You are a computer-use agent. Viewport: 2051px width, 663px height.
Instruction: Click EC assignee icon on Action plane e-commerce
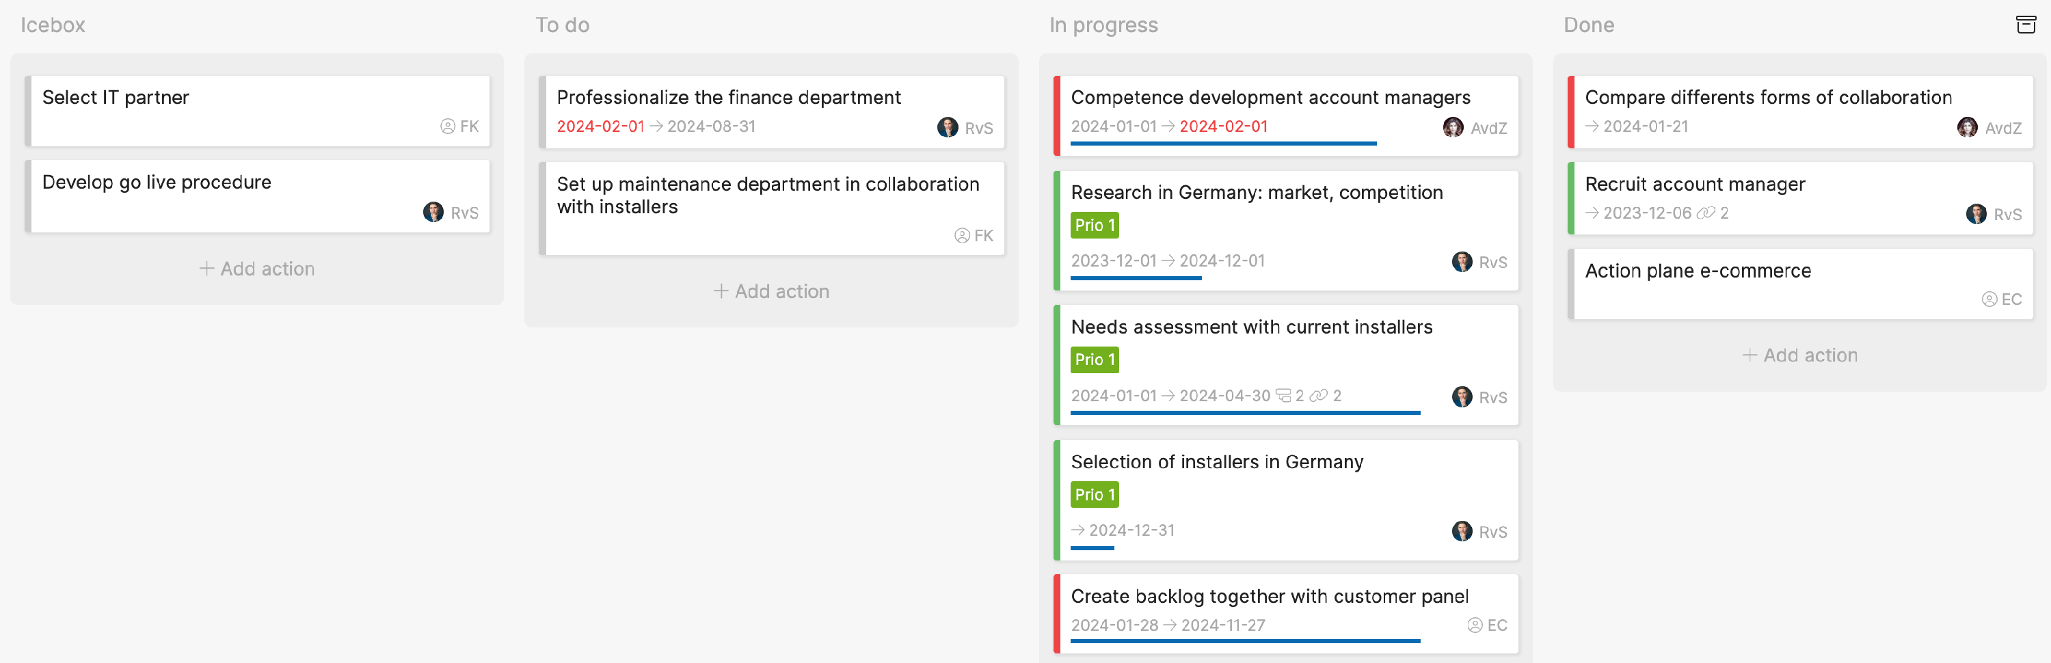pyautogui.click(x=1989, y=299)
